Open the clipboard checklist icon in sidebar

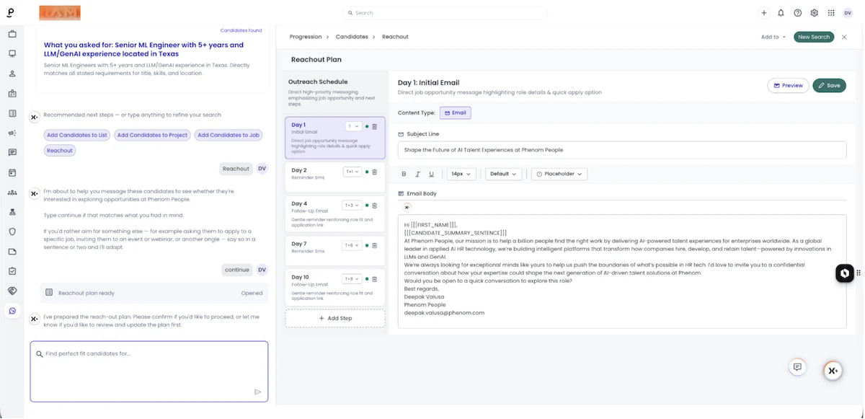pyautogui.click(x=12, y=271)
